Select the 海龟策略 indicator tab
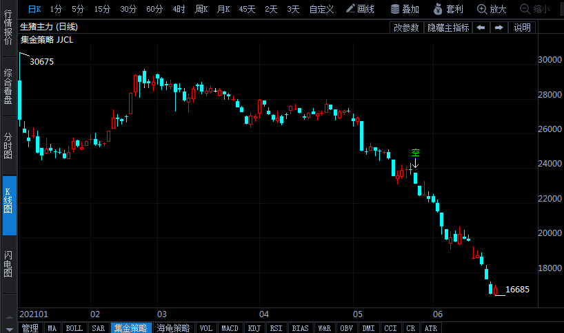 (x=173, y=328)
